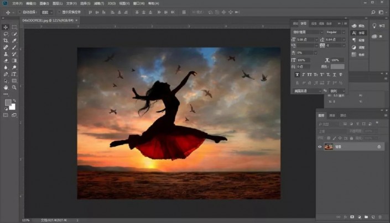Select the Zoom magnifier tool
Viewport: 390px width, 223px height.
[x=14, y=87]
